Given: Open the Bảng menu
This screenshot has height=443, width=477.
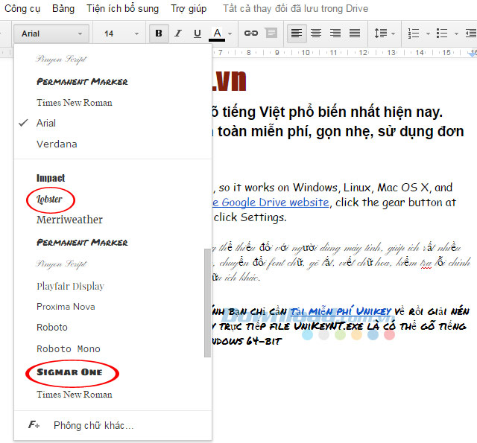Looking at the screenshot, I should coord(63,9).
